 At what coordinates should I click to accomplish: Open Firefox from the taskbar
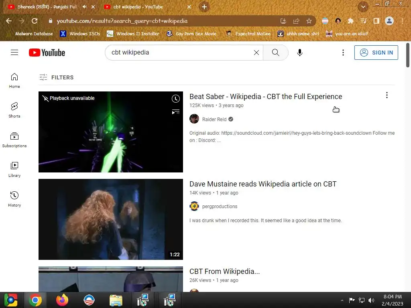click(x=62, y=300)
